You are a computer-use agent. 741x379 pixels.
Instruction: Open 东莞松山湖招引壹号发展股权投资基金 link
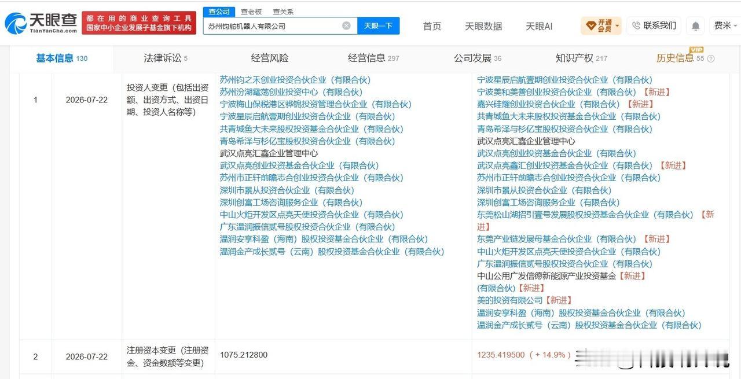click(585, 215)
